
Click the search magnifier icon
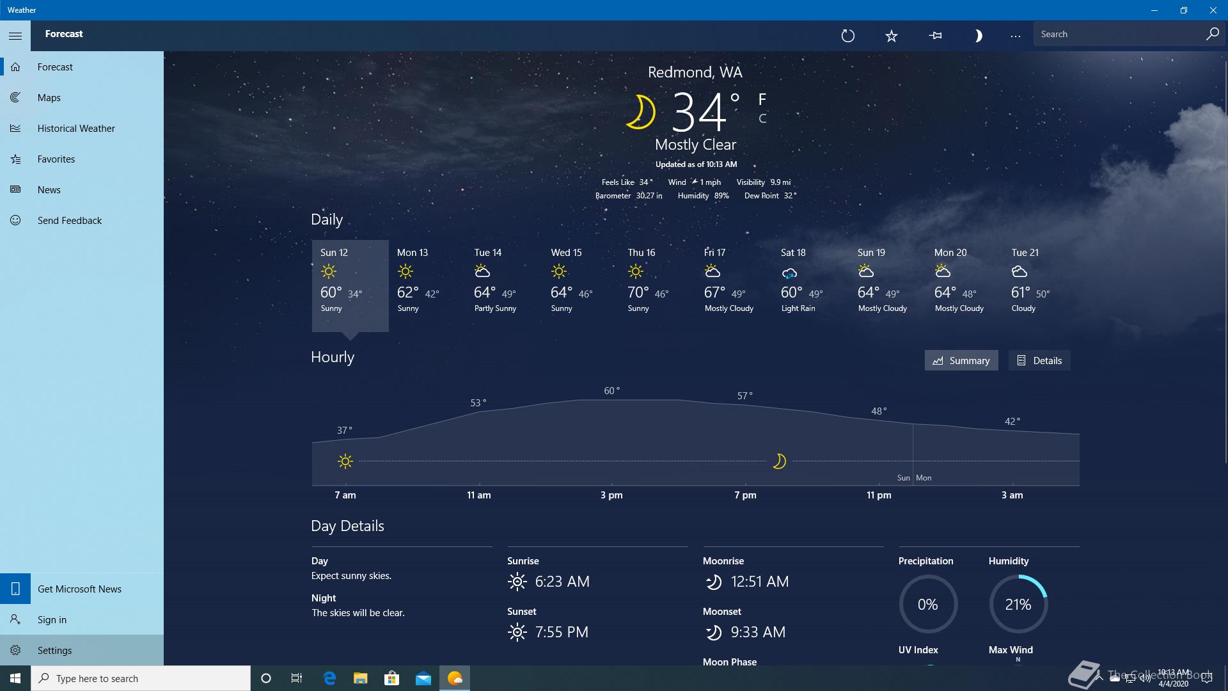pyautogui.click(x=1212, y=34)
